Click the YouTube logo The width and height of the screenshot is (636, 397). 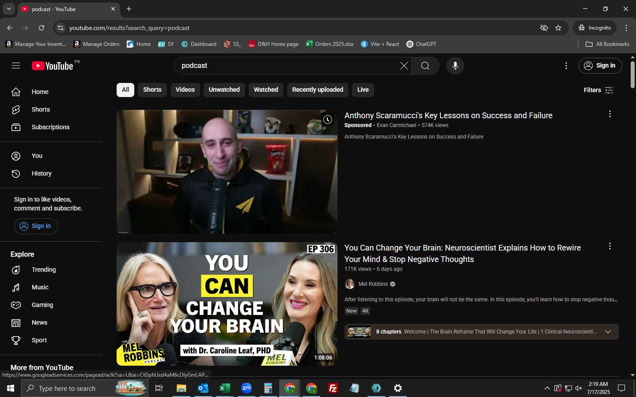[x=52, y=66]
